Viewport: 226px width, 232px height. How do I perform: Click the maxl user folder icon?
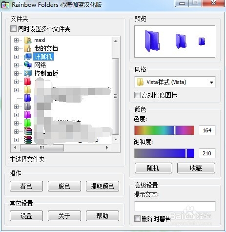[28, 40]
